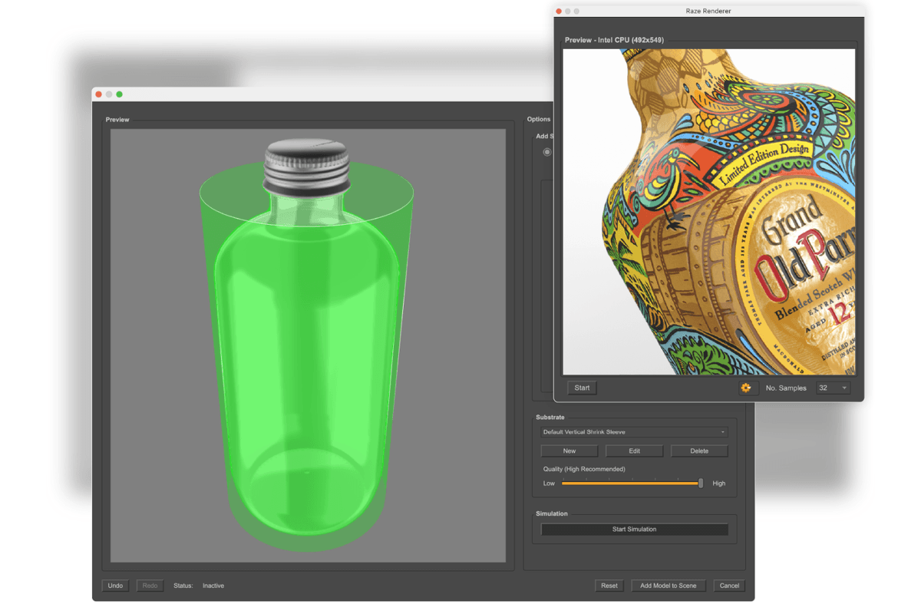The image size is (921, 614).
Task: Edit the selected substrate
Action: pyautogui.click(x=634, y=451)
